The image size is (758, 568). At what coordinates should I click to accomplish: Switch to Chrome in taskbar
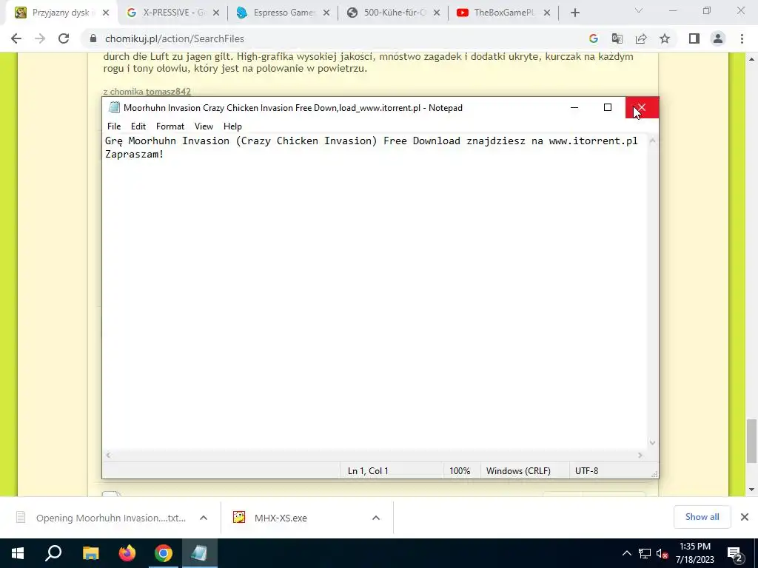(164, 553)
